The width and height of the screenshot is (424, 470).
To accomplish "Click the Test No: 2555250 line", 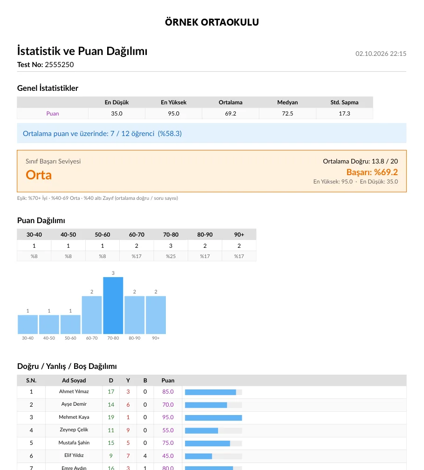I will (x=45, y=64).
